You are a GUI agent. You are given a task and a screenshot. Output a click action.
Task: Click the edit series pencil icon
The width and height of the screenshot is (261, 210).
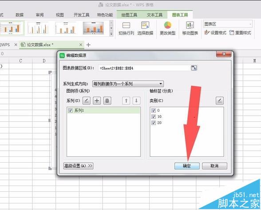(x=87, y=101)
